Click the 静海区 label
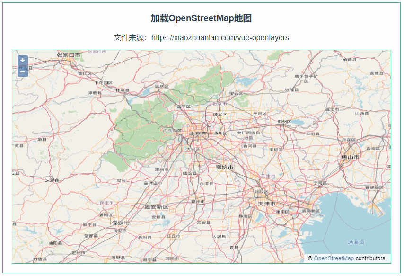404x276 pixels. [245, 216]
